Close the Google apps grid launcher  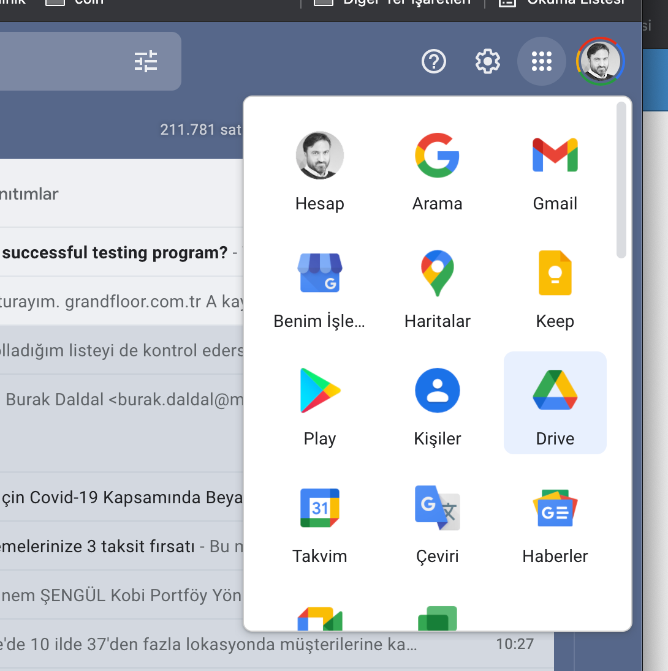[542, 61]
